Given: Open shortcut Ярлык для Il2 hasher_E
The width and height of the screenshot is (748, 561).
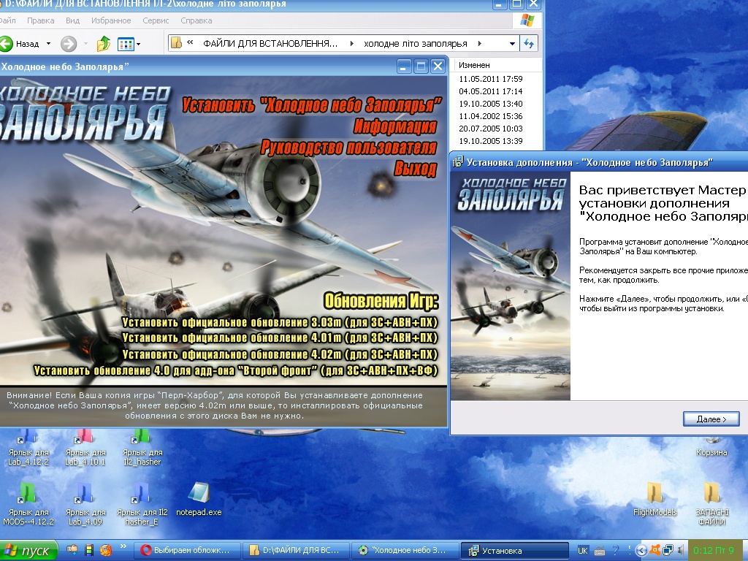Looking at the screenshot, I should (142, 505).
